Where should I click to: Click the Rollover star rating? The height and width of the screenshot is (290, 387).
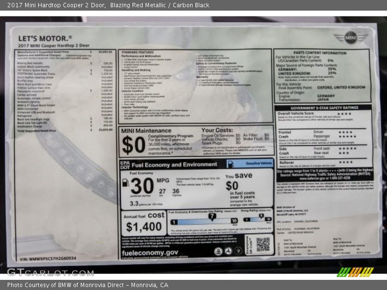click(x=345, y=162)
